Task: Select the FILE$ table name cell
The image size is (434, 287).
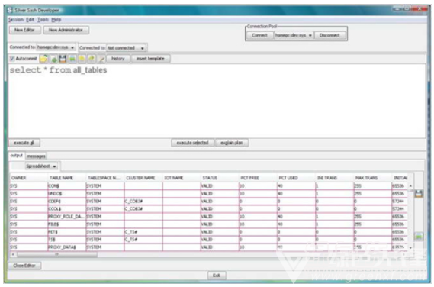Action: [x=66, y=224]
